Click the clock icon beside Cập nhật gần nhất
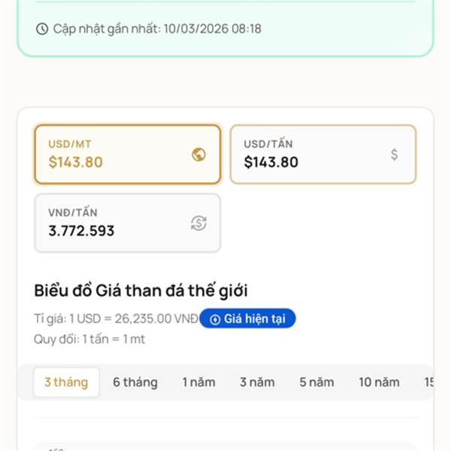 (x=42, y=29)
